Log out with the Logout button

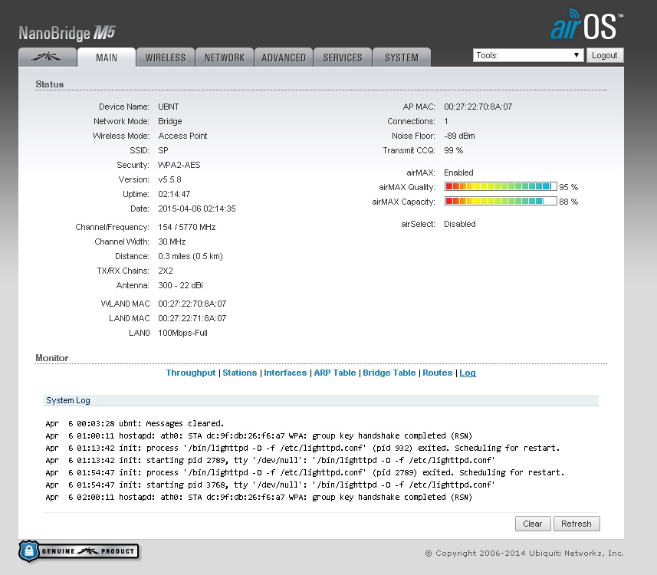tap(605, 55)
